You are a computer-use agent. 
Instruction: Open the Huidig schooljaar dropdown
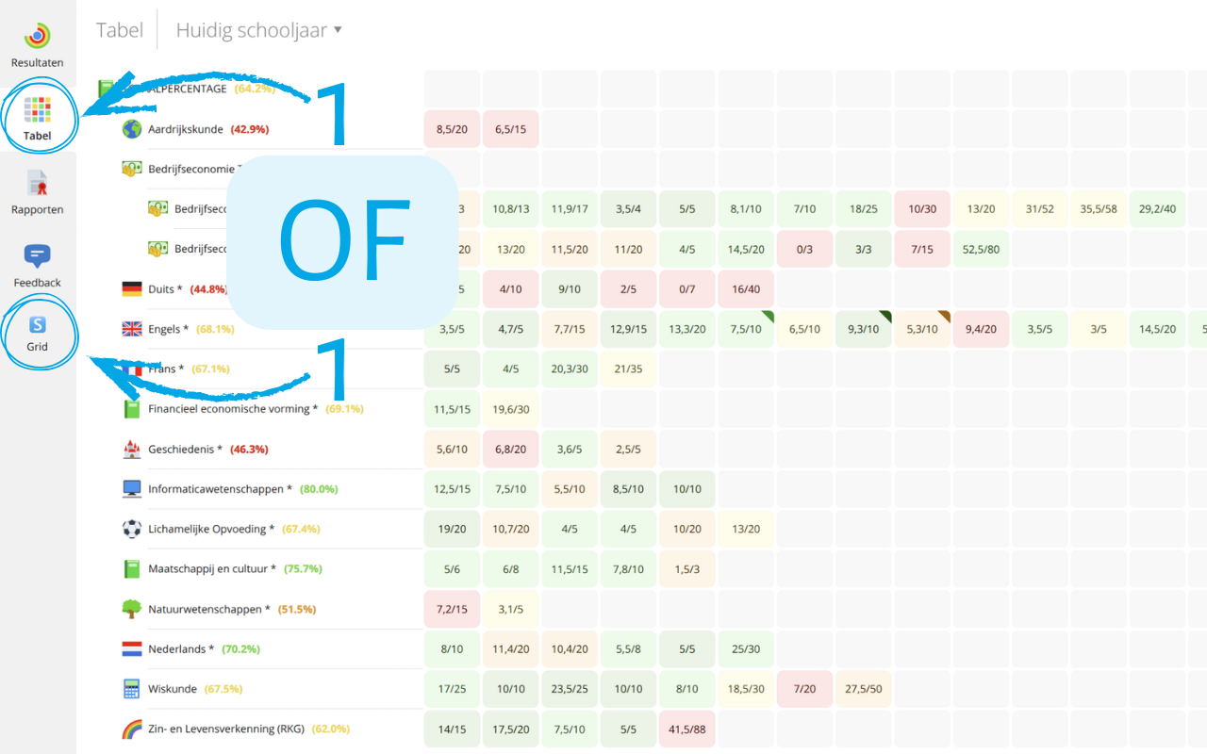pos(259,30)
